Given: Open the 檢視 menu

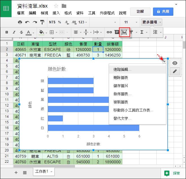Looking at the screenshot, I should (44, 13).
